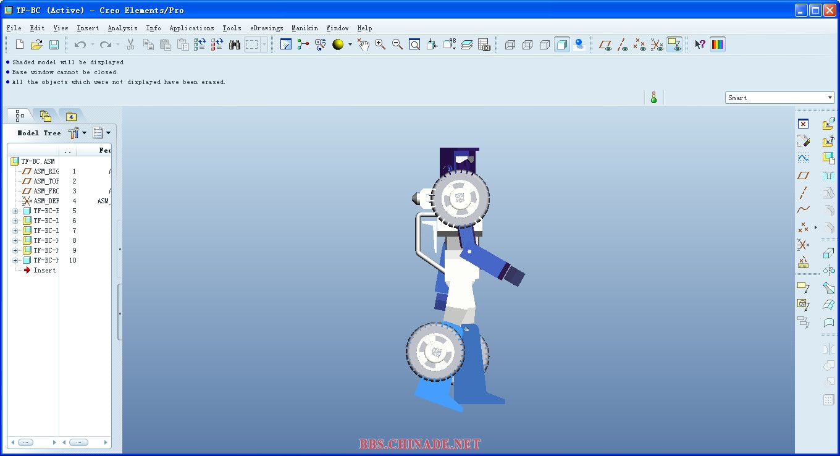Create a new file with New icon

tap(20, 44)
